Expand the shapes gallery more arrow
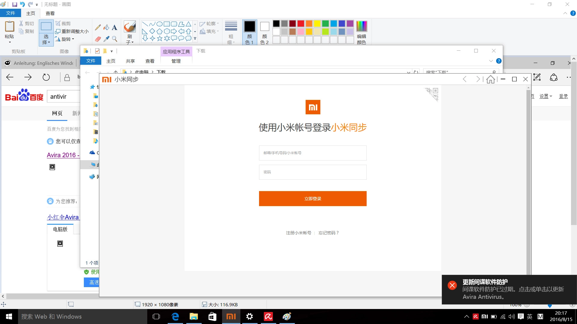The width and height of the screenshot is (577, 324). (195, 39)
